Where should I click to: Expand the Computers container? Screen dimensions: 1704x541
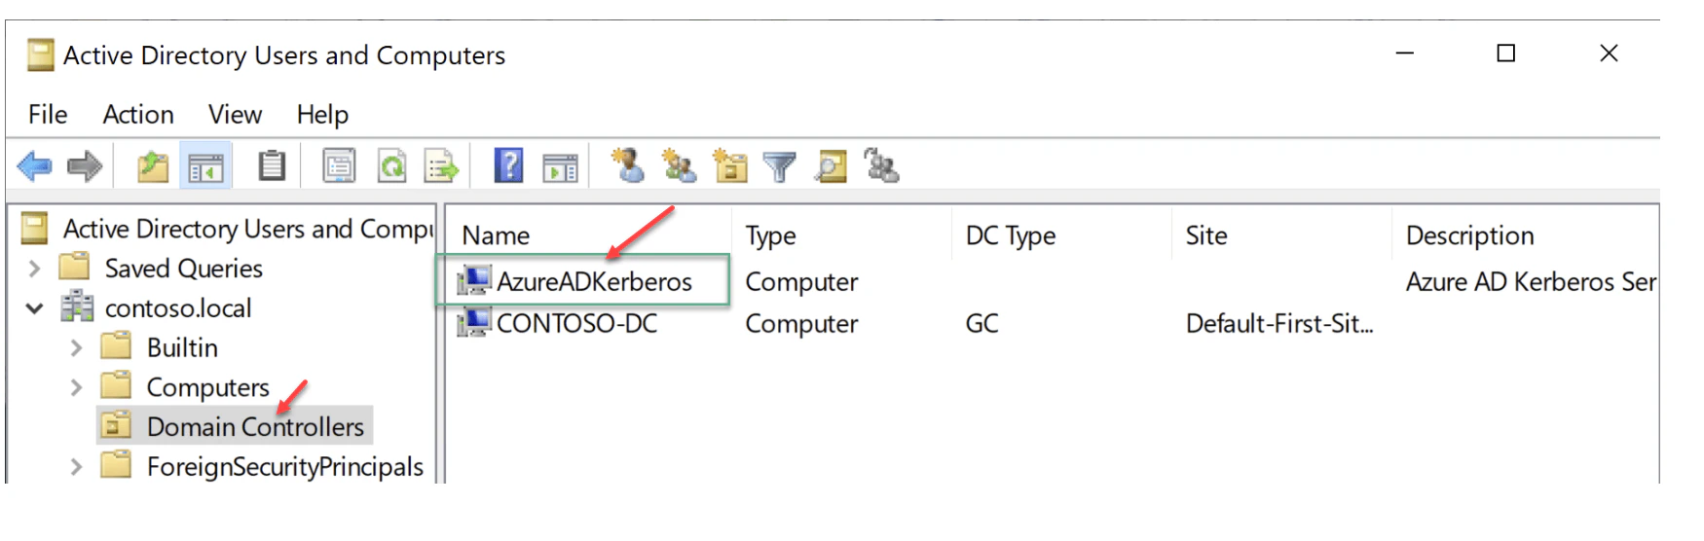pyautogui.click(x=77, y=387)
